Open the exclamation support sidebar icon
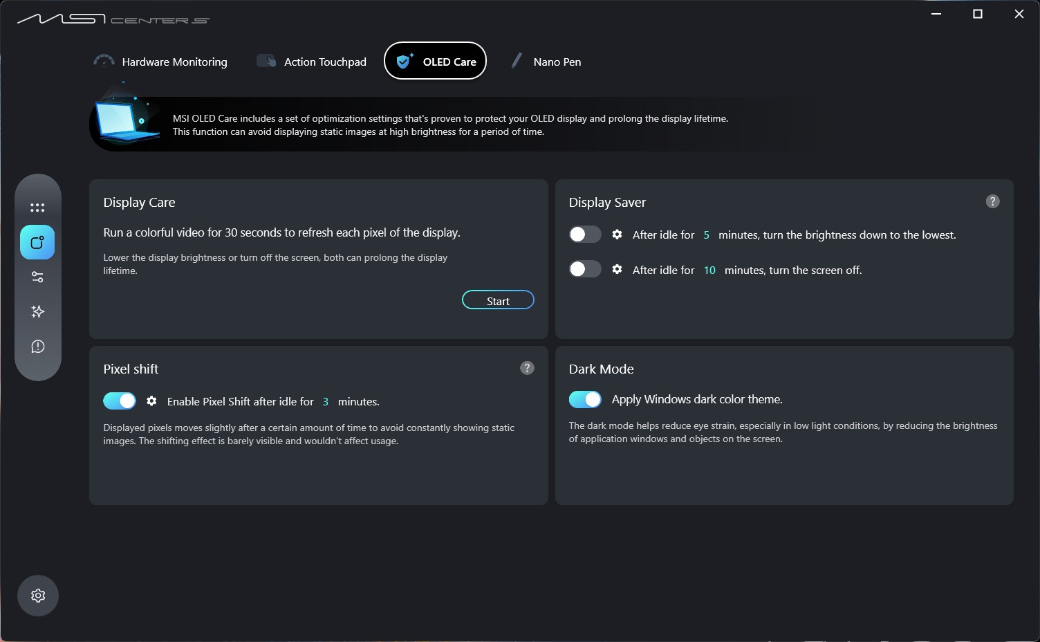This screenshot has height=642, width=1040. point(37,346)
